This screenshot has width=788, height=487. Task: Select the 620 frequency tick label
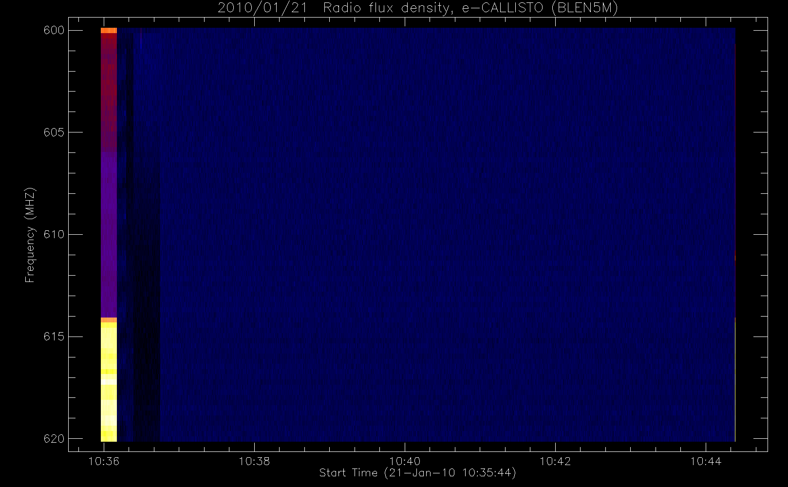(54, 439)
